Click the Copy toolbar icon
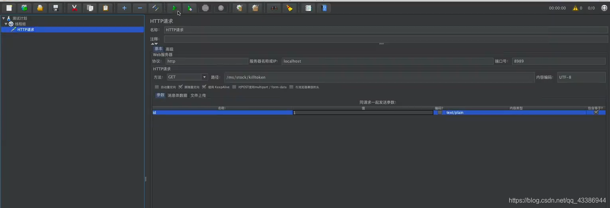 [x=90, y=8]
